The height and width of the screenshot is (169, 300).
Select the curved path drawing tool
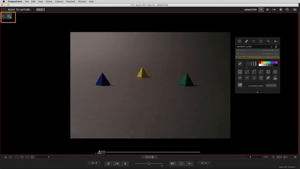pyautogui.click(x=254, y=72)
